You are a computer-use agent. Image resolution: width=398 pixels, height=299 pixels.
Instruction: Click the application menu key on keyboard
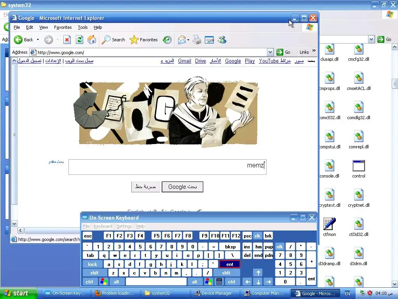pyautogui.click(x=219, y=282)
